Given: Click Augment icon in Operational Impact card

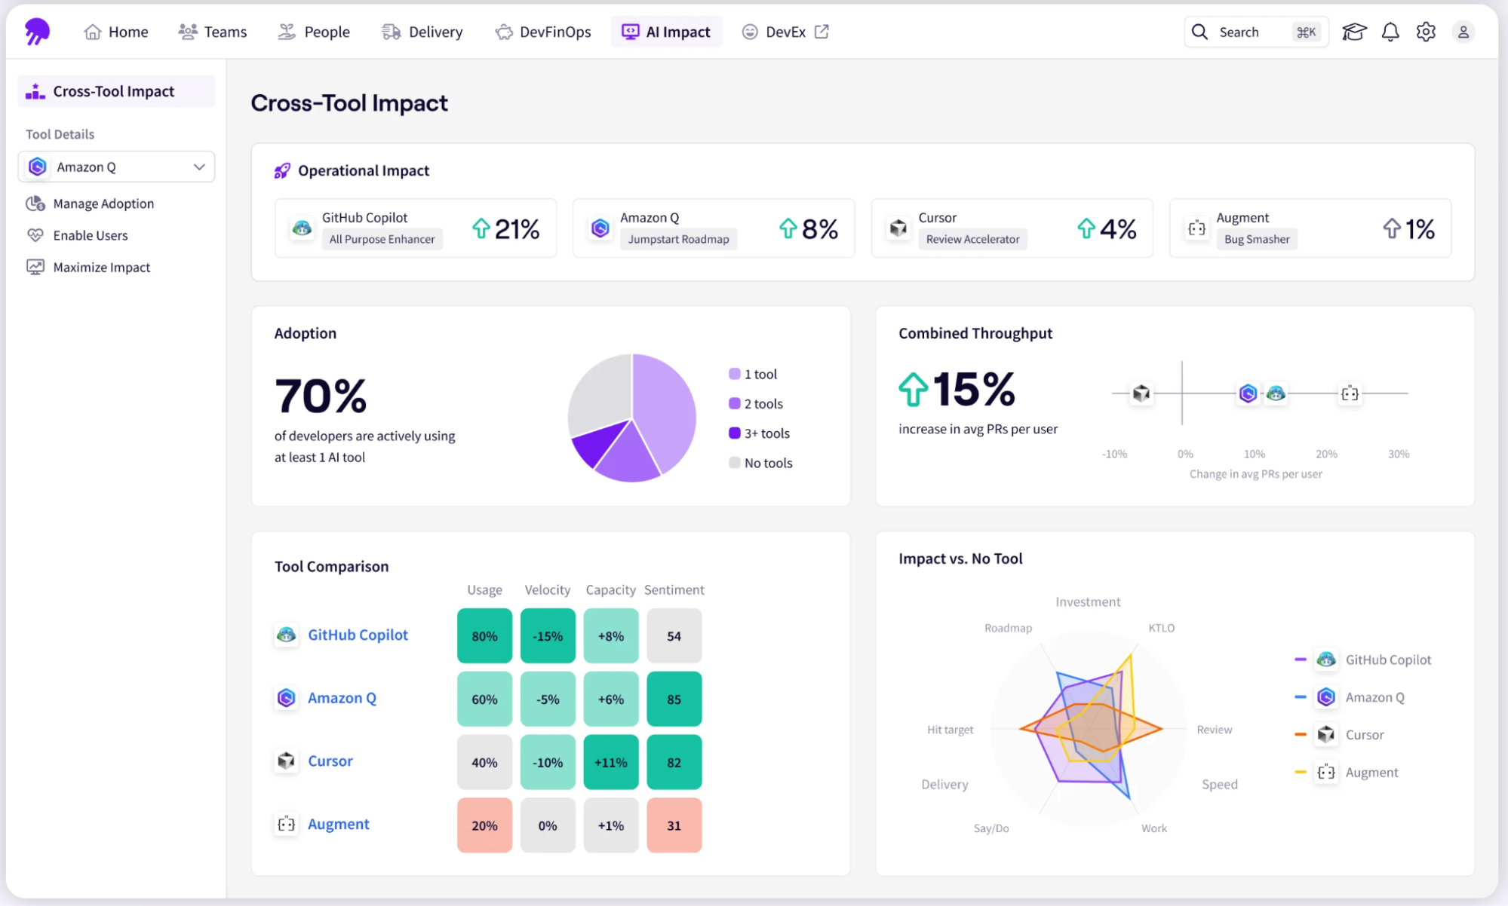Looking at the screenshot, I should 1196,228.
